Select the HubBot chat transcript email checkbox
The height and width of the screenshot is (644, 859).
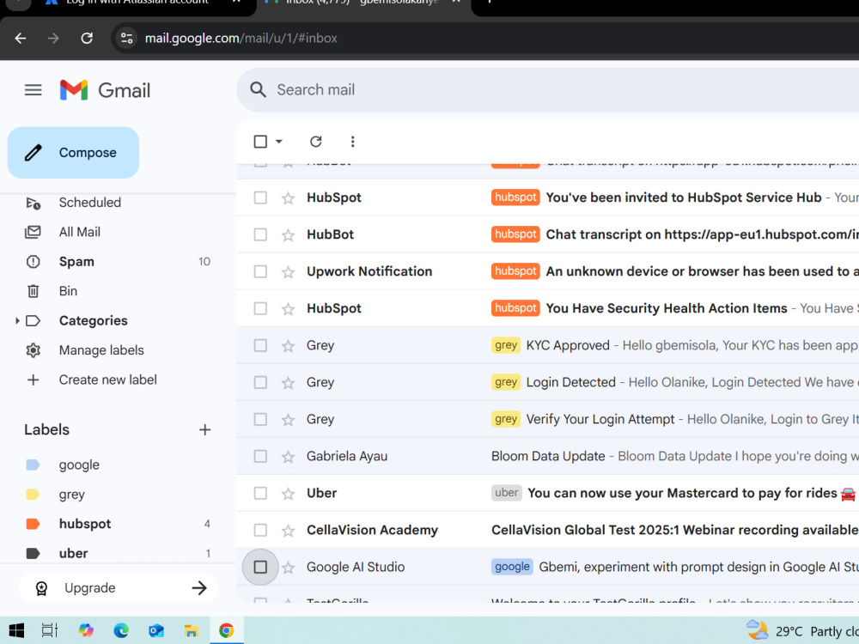click(260, 235)
